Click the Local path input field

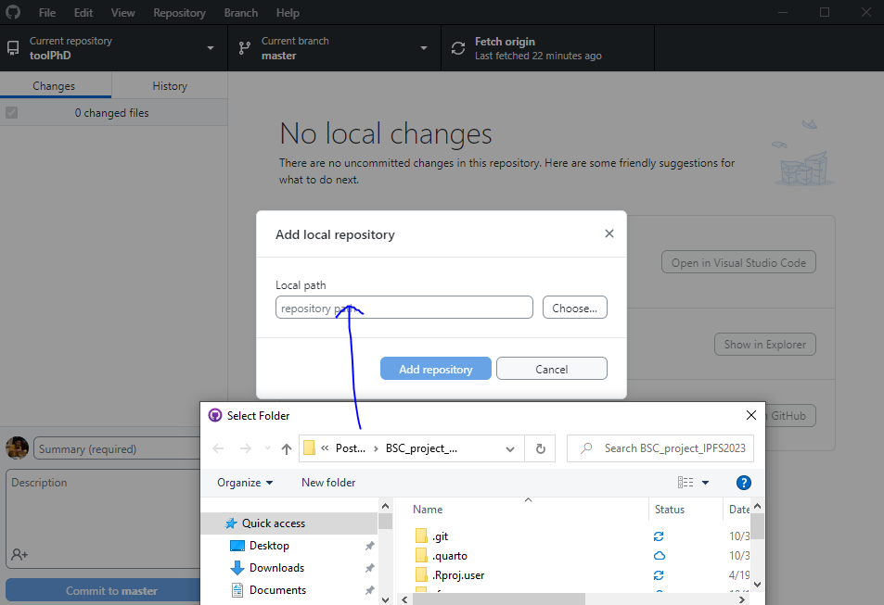coord(404,308)
